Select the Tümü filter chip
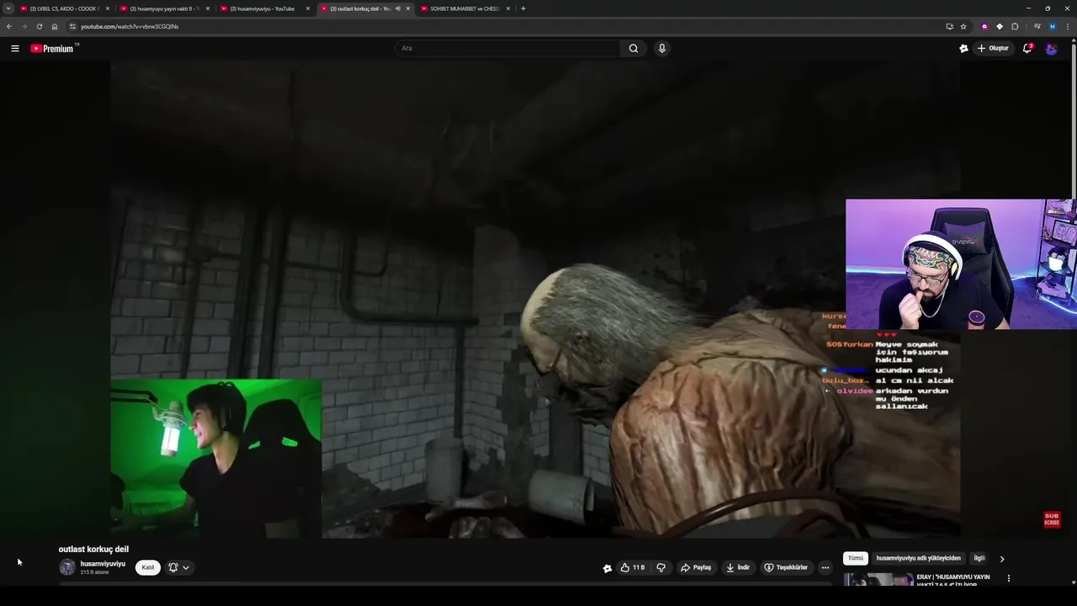The image size is (1077, 606). (856, 558)
